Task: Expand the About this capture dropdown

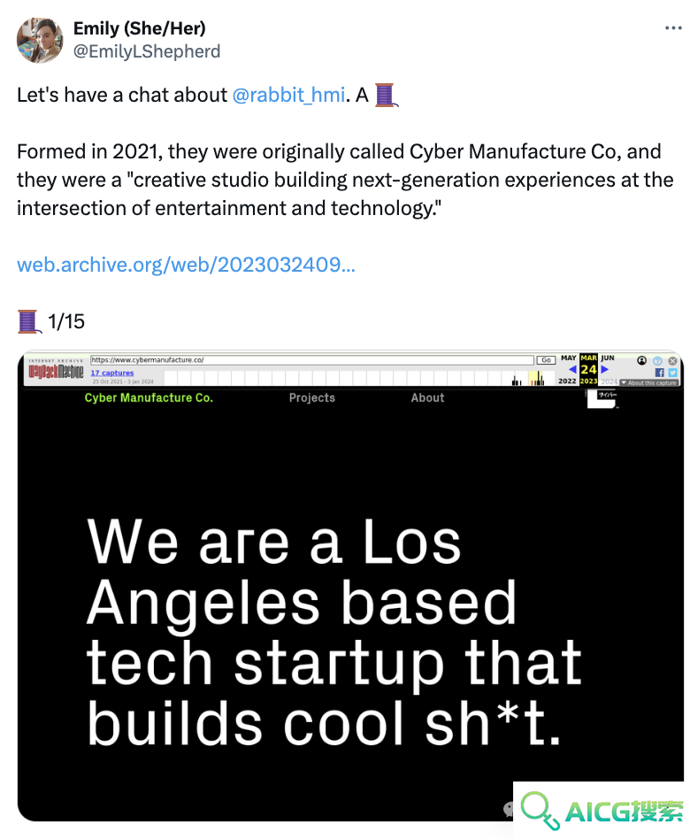Action: pos(648,382)
